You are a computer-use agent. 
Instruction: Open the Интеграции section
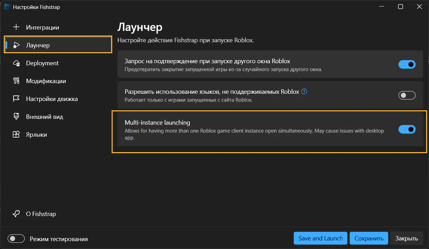coord(58,27)
